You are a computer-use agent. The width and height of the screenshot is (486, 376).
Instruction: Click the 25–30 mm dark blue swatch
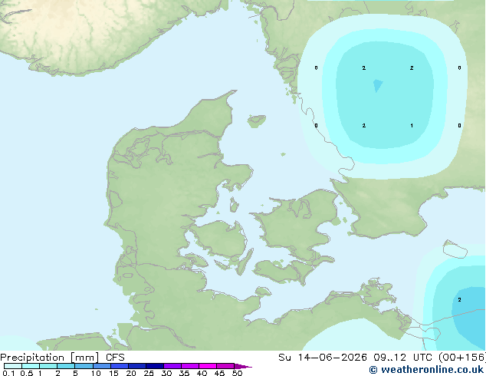pos(154,366)
